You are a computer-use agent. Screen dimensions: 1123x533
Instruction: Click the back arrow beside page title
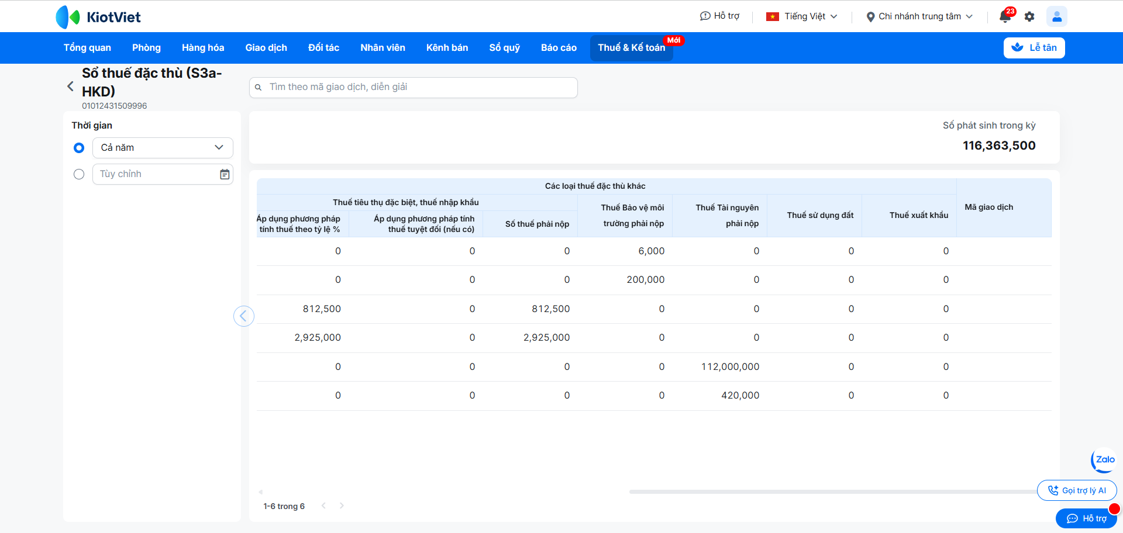[70, 86]
